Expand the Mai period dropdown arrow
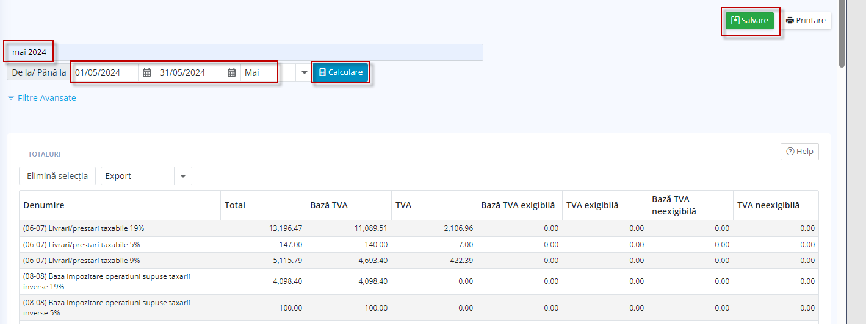The image size is (866, 324). click(x=305, y=72)
